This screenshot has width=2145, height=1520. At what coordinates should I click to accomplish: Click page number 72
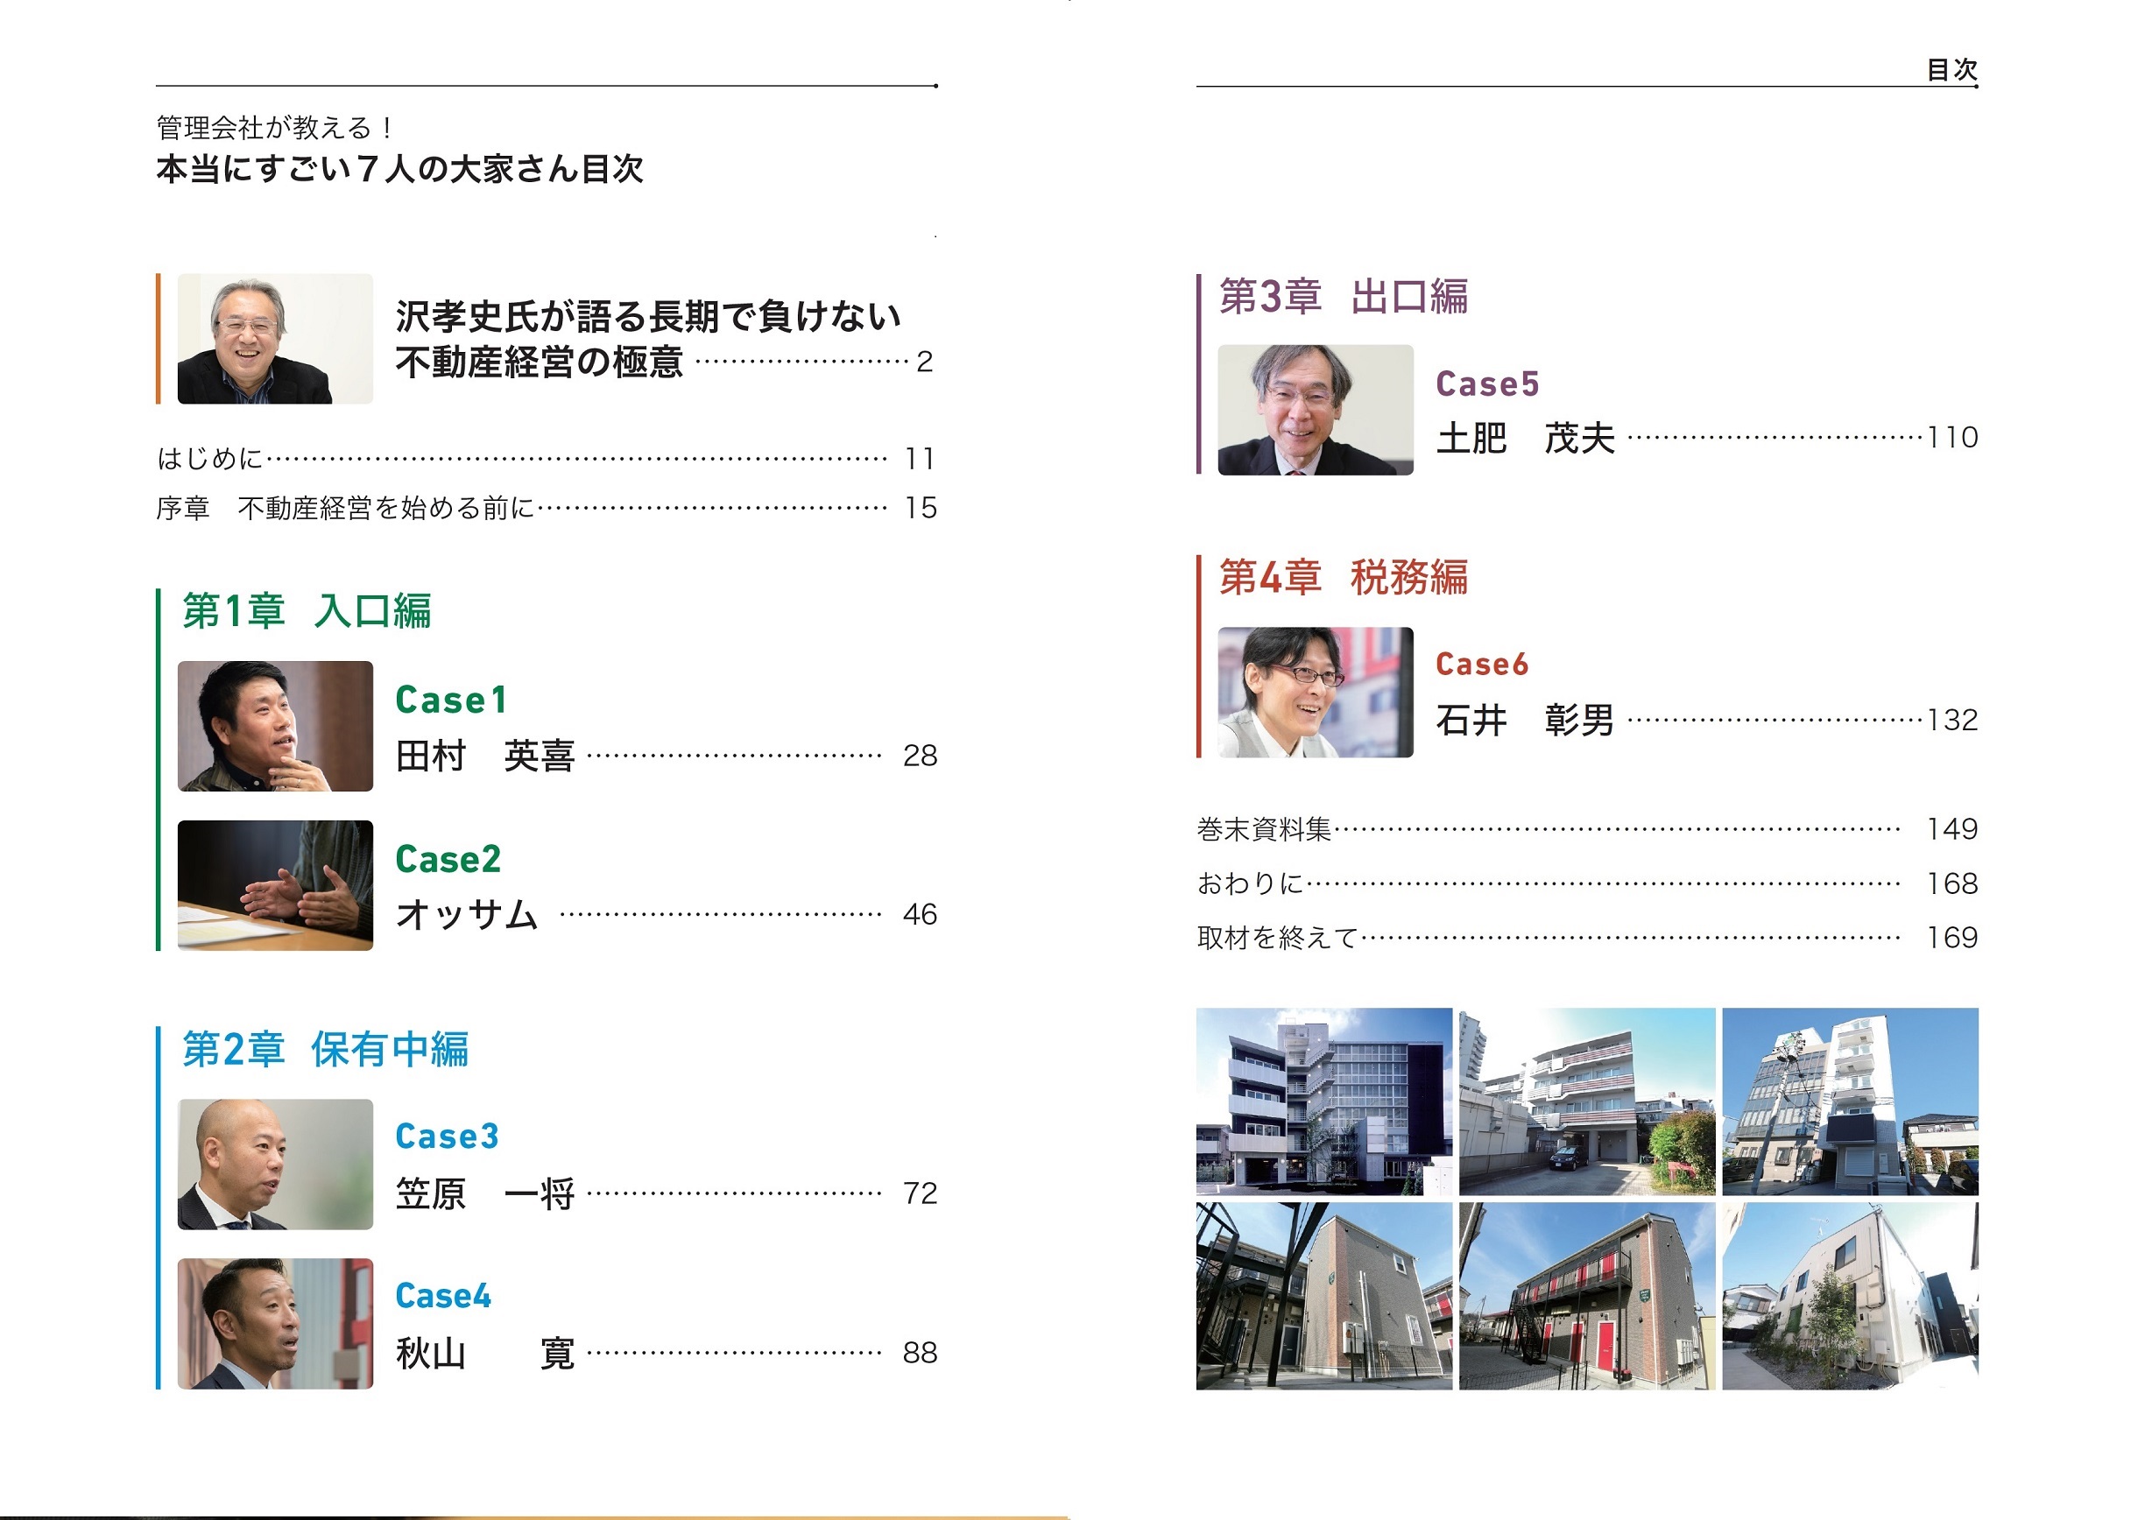point(921,1193)
